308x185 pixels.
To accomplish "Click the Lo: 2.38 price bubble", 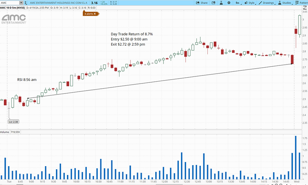I will tap(13, 122).
